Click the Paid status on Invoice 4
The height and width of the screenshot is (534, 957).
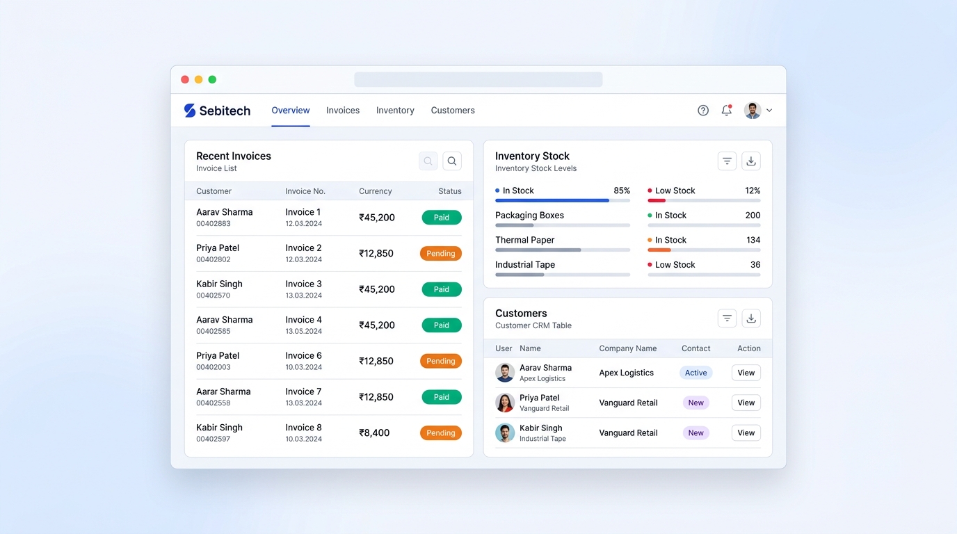point(442,325)
